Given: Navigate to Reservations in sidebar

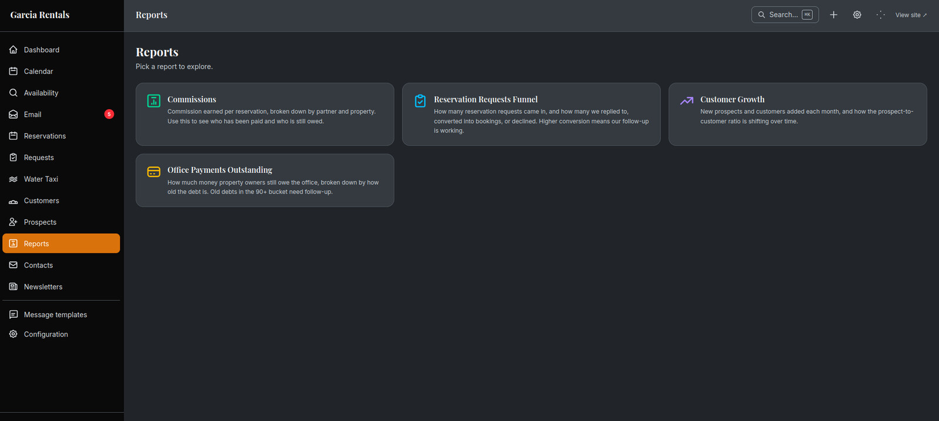Looking at the screenshot, I should (x=61, y=136).
